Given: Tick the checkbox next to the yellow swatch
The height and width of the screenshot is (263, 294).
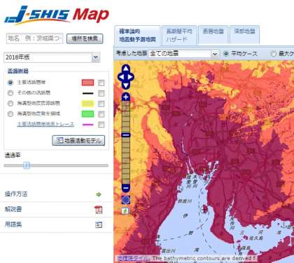Looking at the screenshot, I should [x=101, y=104].
